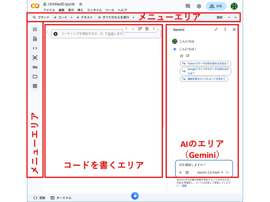Open Gemini prompt settings sliders icon

click(187, 172)
